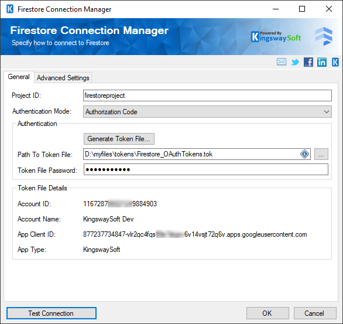Viewport: 343px width, 324px height.
Task: Click the App Type KingswaySoft value
Action: (x=101, y=250)
